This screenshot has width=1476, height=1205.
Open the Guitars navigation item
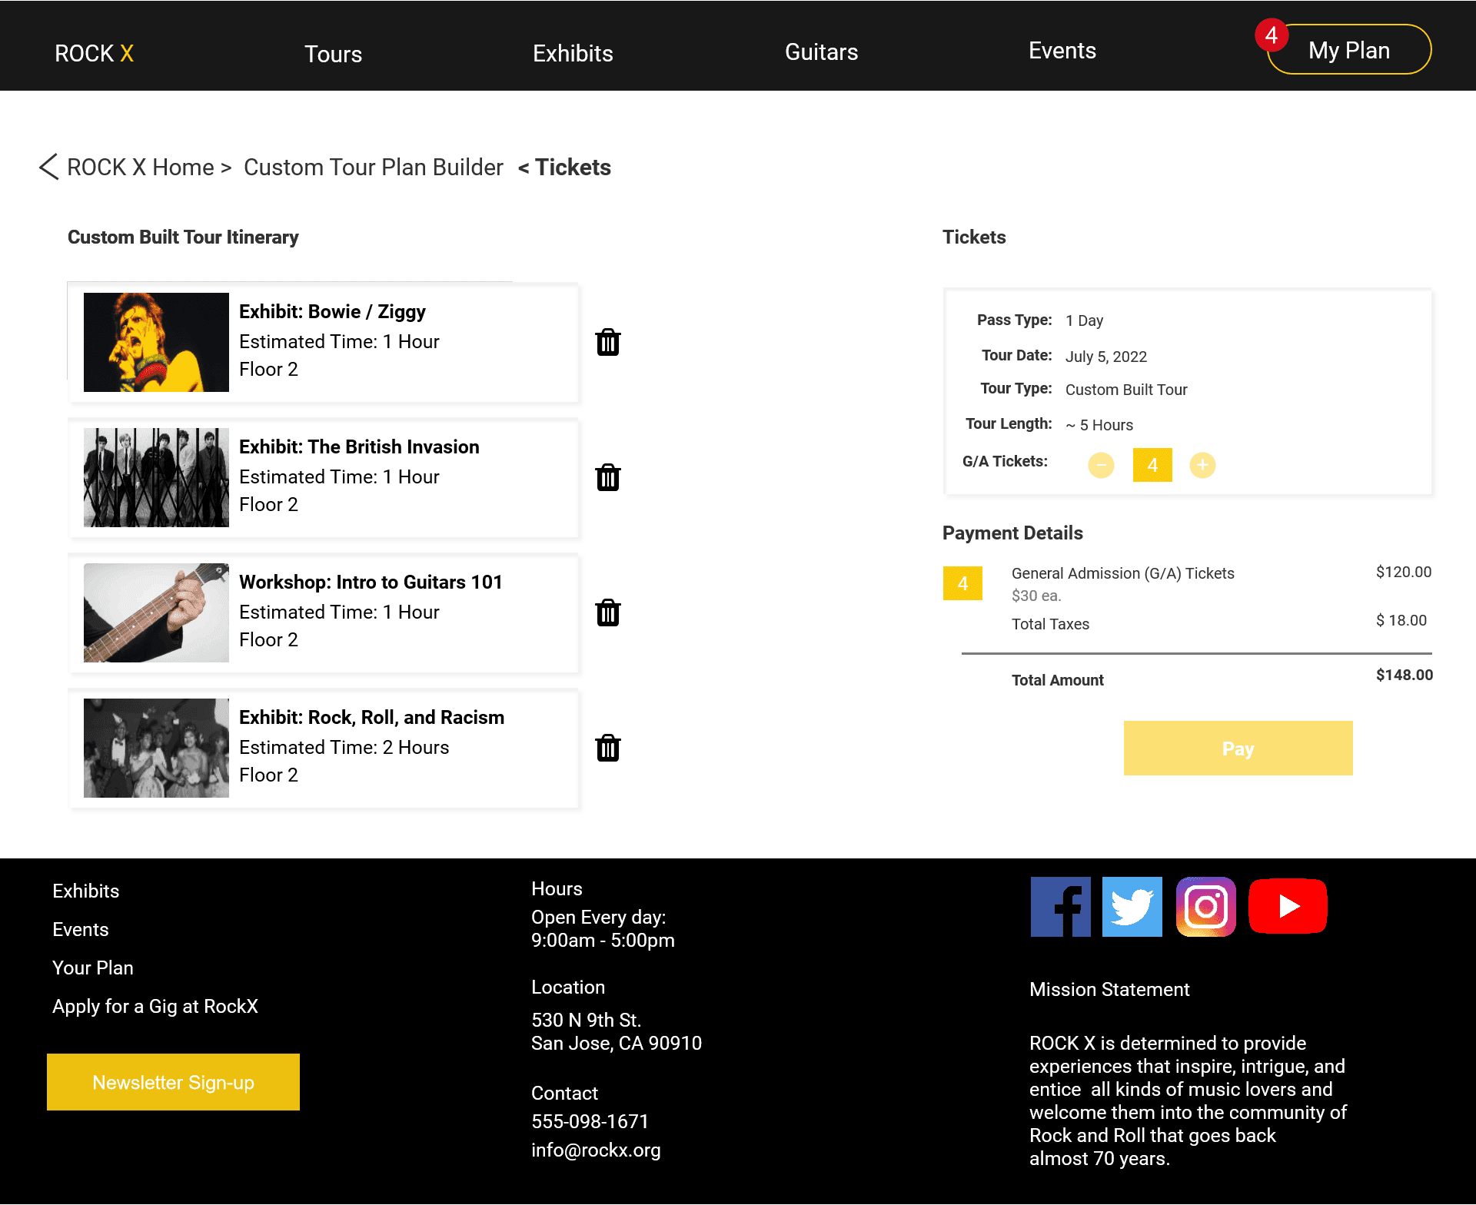pyautogui.click(x=821, y=52)
